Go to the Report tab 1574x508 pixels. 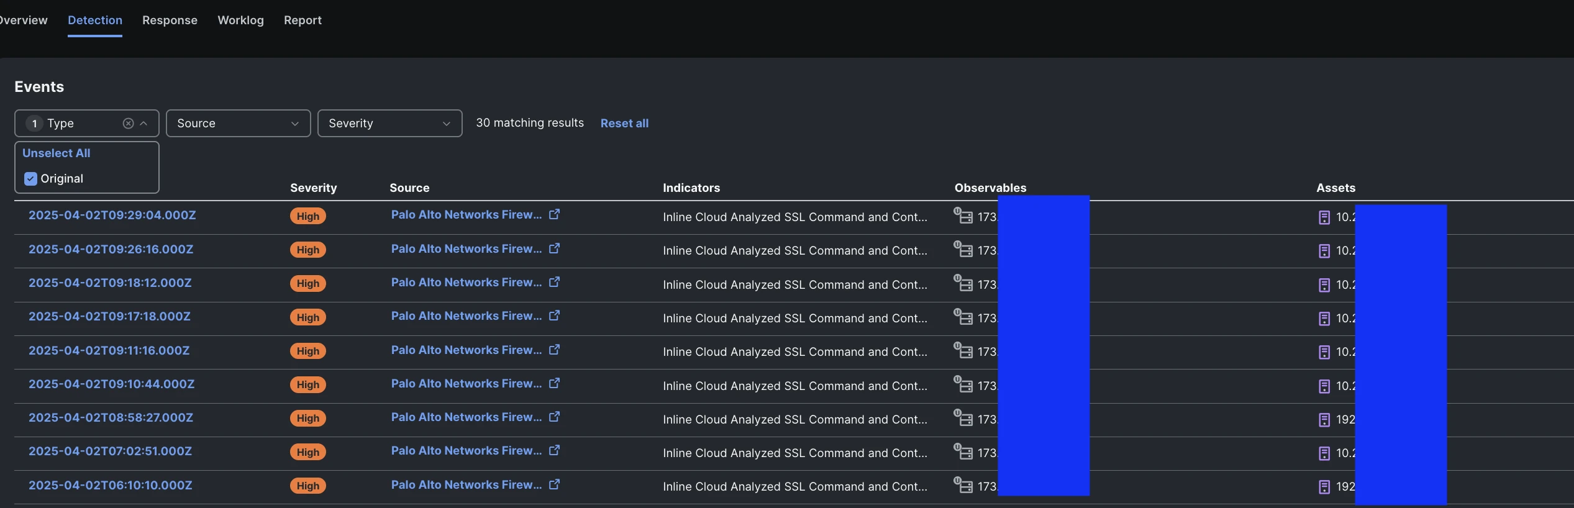tap(303, 20)
